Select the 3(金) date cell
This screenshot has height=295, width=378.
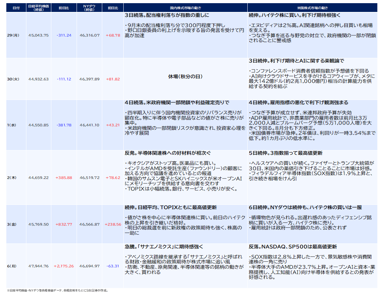12,224
